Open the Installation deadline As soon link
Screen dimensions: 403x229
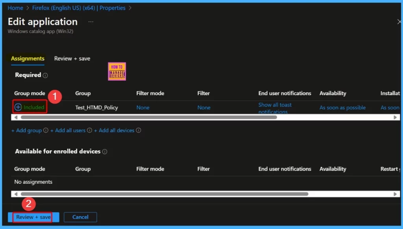390,107
